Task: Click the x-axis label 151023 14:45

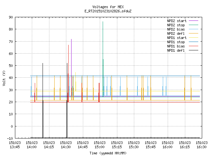Action: click(83, 145)
